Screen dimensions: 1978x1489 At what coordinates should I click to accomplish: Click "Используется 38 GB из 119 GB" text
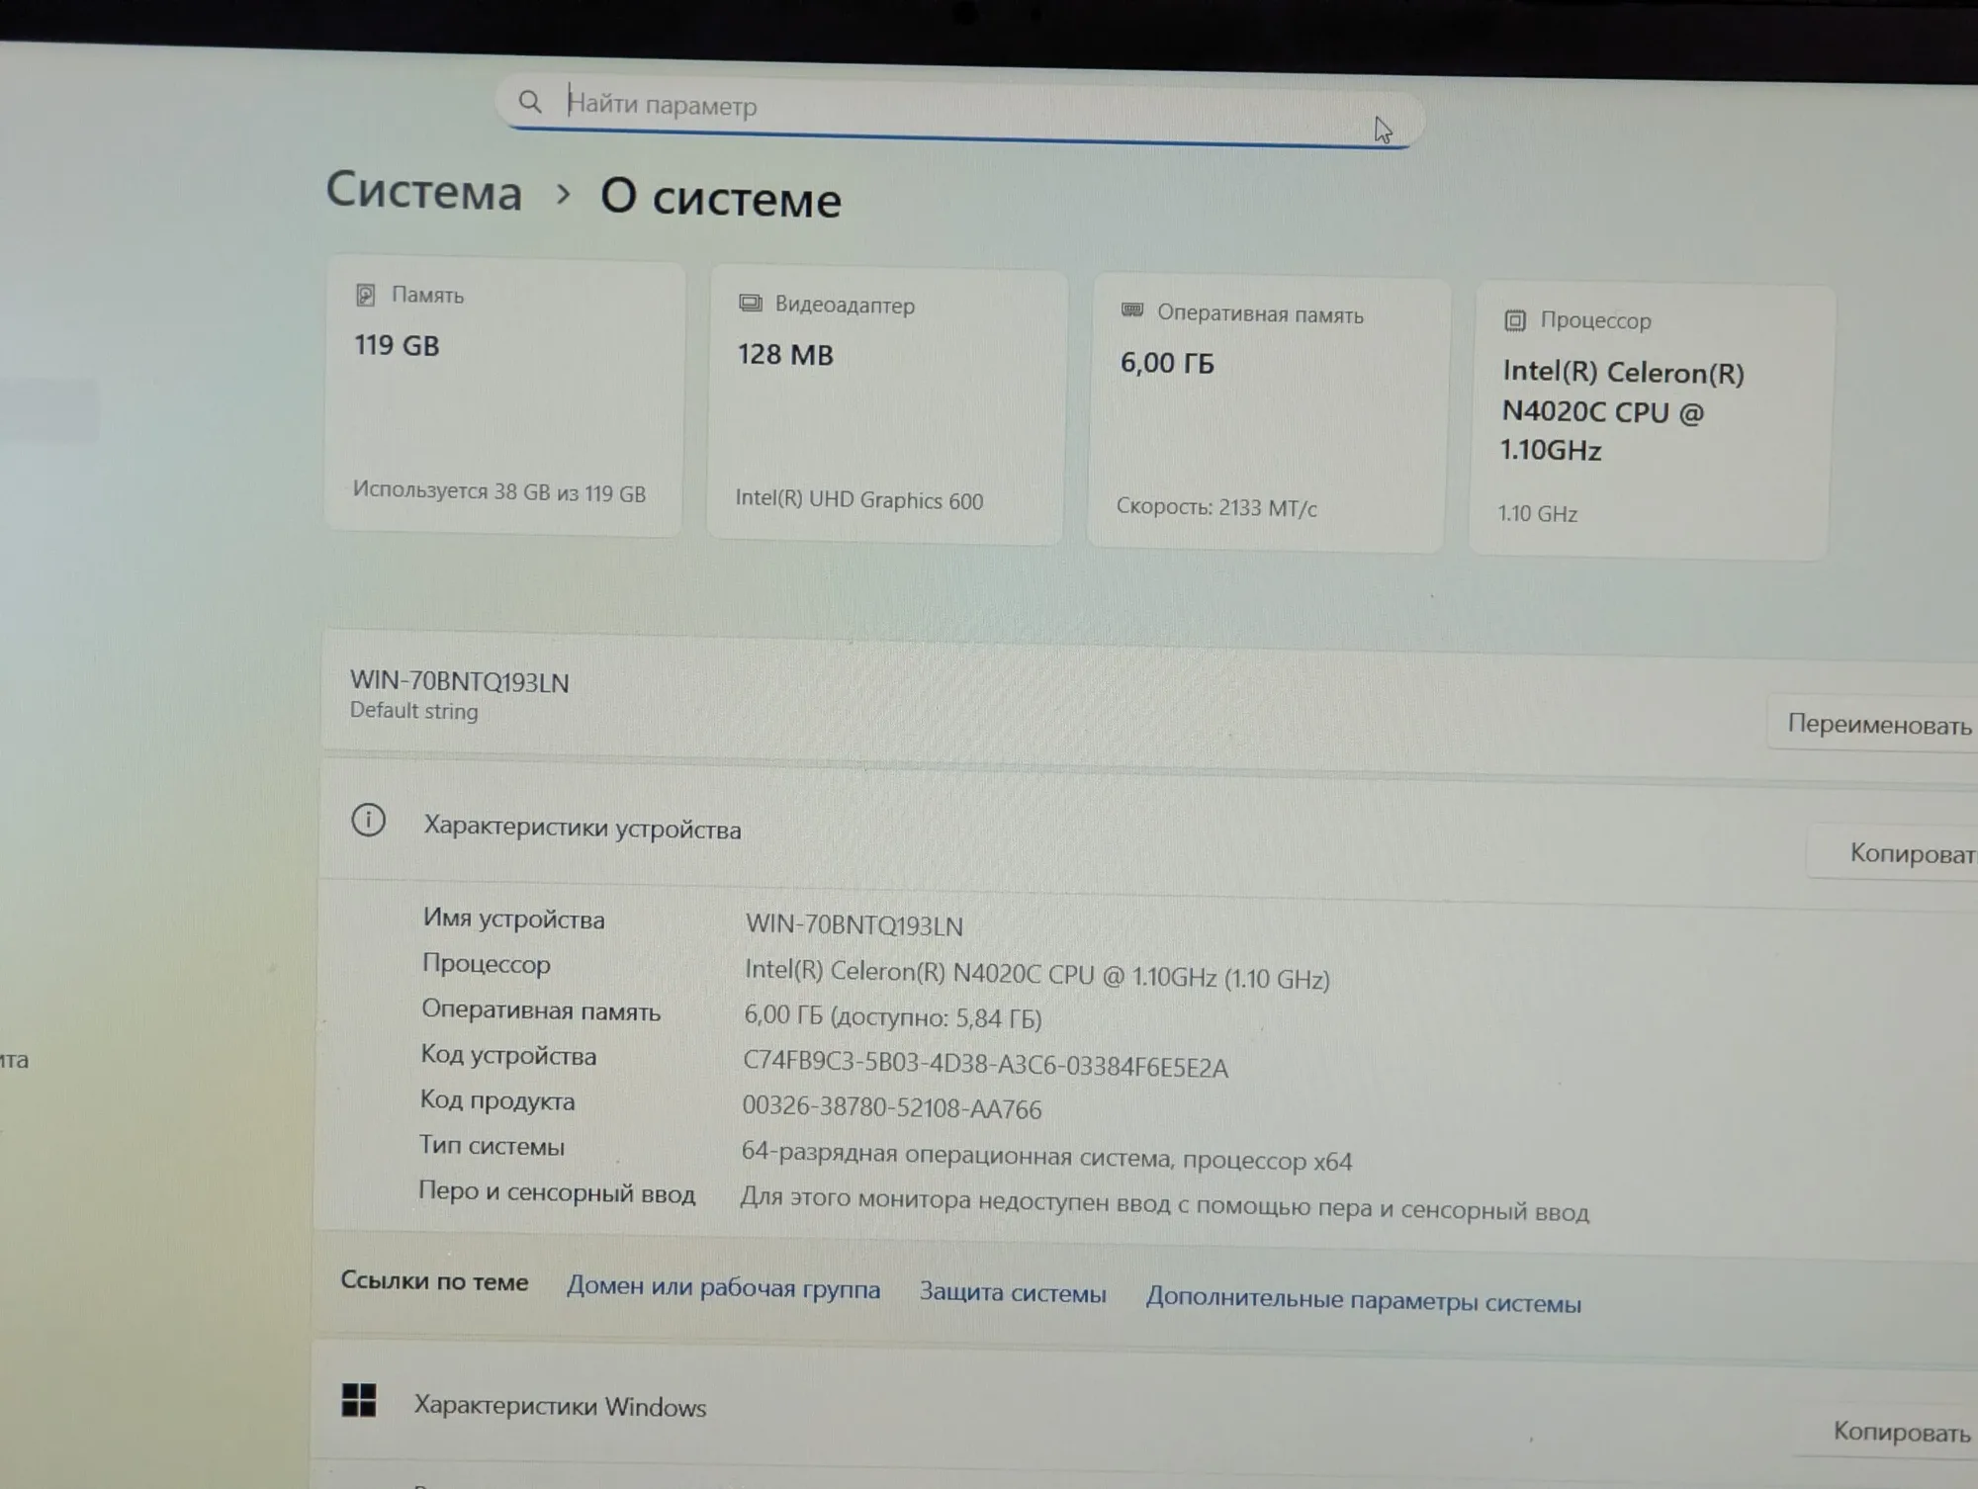499,492
